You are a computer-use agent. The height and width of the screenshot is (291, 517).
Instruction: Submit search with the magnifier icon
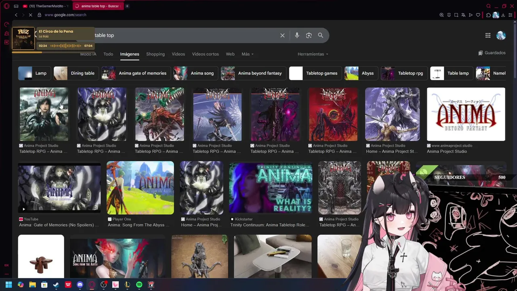[320, 35]
